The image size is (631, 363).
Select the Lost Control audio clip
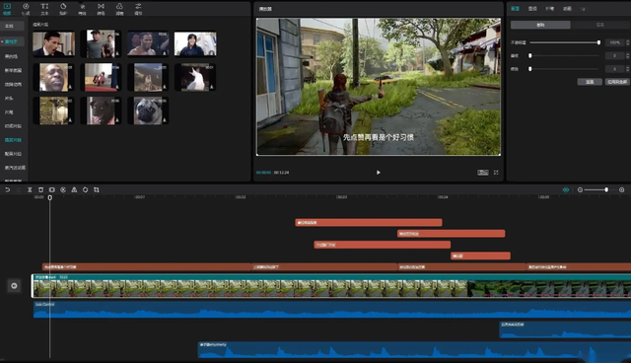(x=332, y=310)
